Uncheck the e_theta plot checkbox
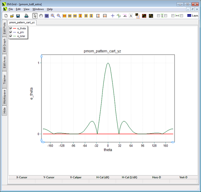201x192 pixels. click(x=11, y=28)
